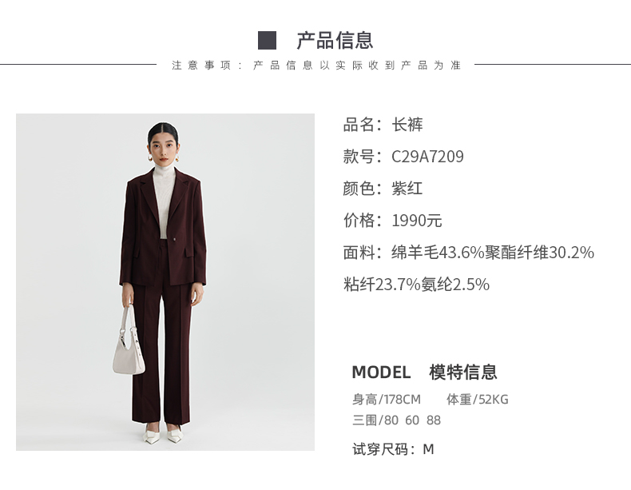This screenshot has height=490, width=631.
Task: Click the model height 身高/178CM
Action: pos(387,400)
